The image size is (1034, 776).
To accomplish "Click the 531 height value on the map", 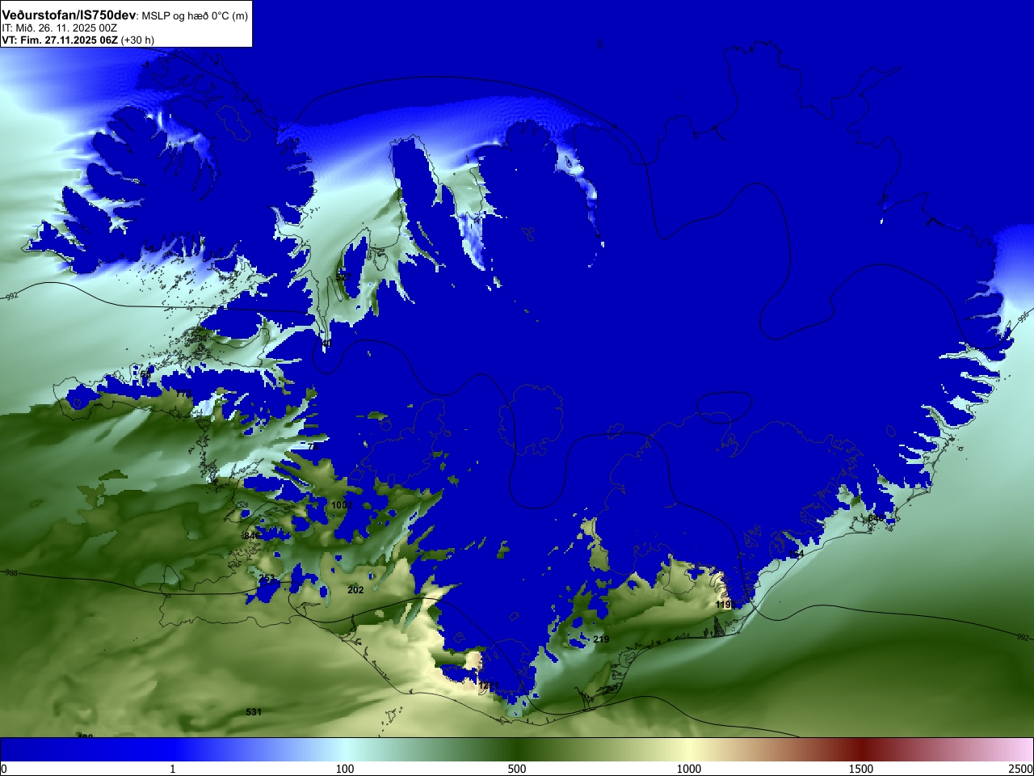I will click(x=254, y=712).
